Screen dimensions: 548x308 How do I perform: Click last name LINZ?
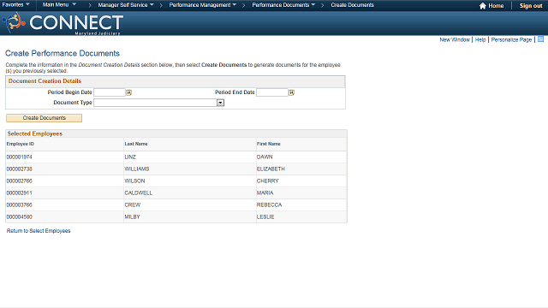click(x=130, y=157)
